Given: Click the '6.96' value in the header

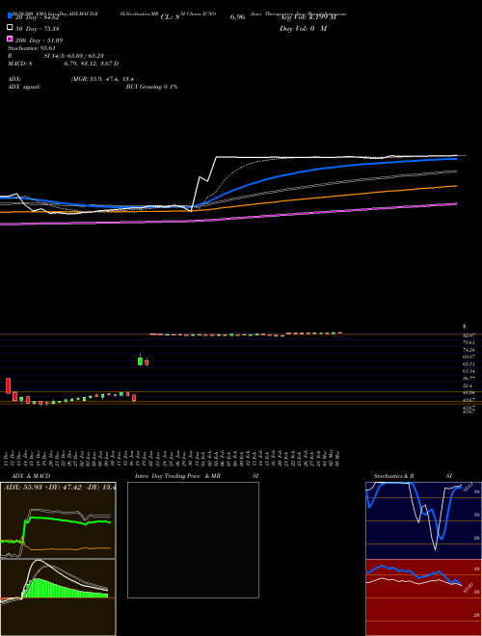Looking at the screenshot, I should (x=237, y=17).
